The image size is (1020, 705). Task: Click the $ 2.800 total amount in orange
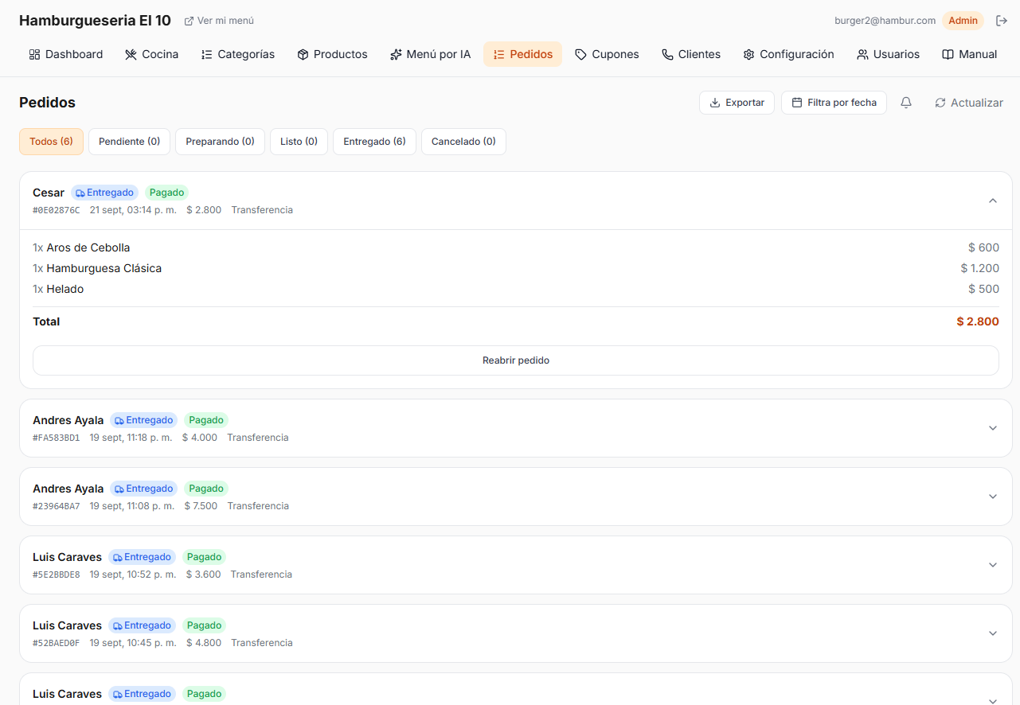pos(978,321)
